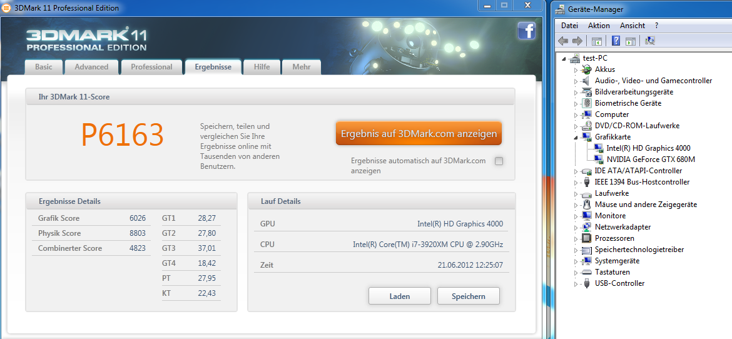Screen dimensions: 732x339
Task: Select the Intel(R) HD Graphics 4000 device icon
Action: point(599,148)
